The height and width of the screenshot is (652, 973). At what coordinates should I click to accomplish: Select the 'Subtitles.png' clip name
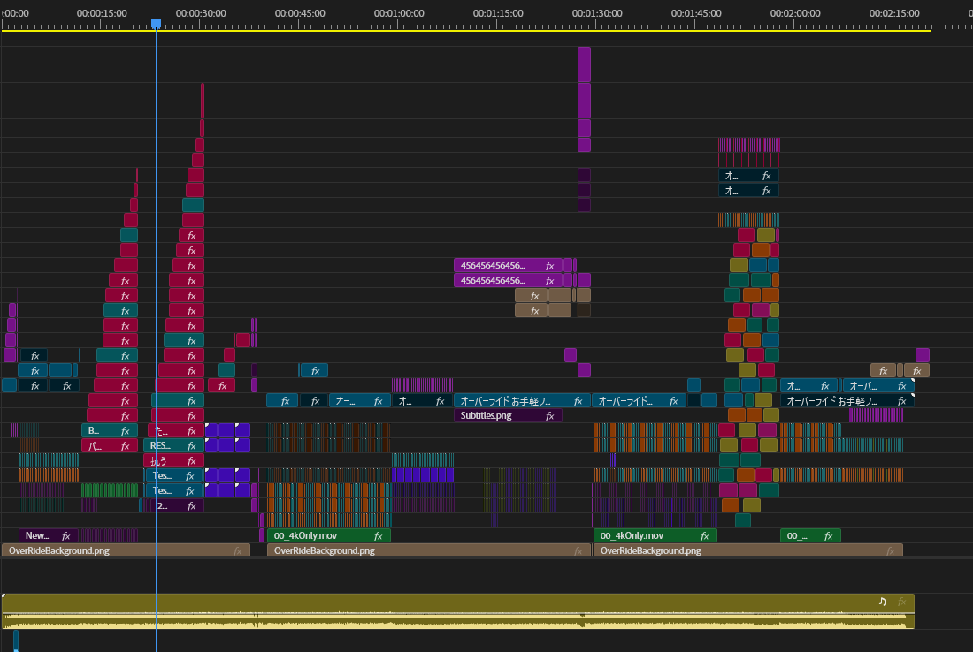coord(486,416)
